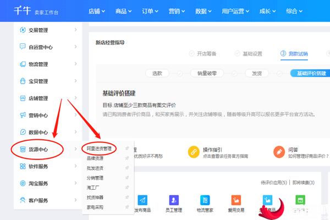The height and width of the screenshot is (220, 330).
Task: Select 找货神器 in the submenu
Action: coord(95,197)
